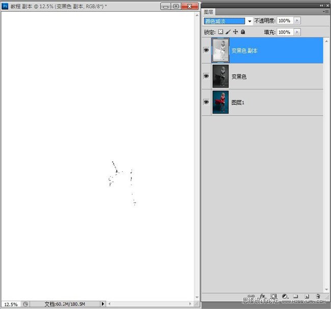Screen dimensions: 331x309
Task: Click the 变黑色 副本 layer thumbnail
Action: coord(220,50)
